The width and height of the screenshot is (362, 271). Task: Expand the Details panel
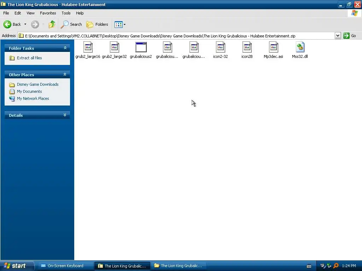pyautogui.click(x=65, y=115)
